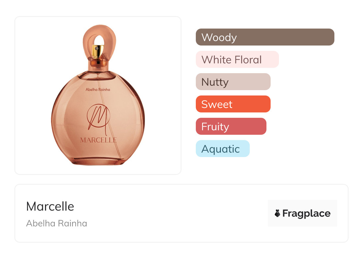Click the bottle's neck collar below the nozzle

[x=98, y=63]
